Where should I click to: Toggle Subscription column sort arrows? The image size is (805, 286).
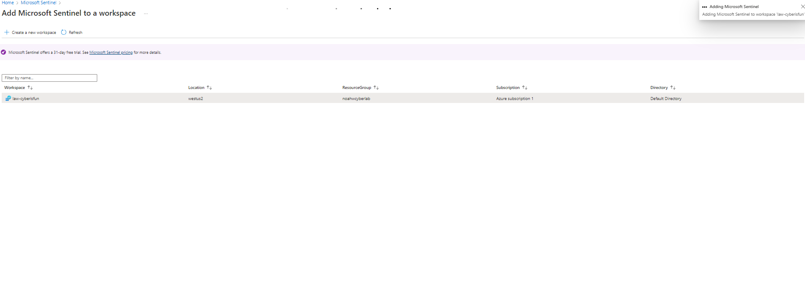pyautogui.click(x=525, y=88)
